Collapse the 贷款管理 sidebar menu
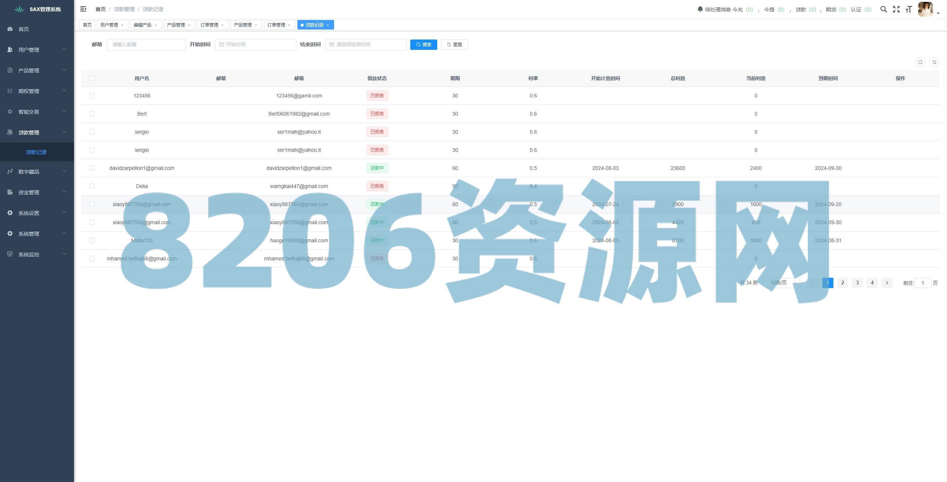The width and height of the screenshot is (947, 482). coord(37,132)
